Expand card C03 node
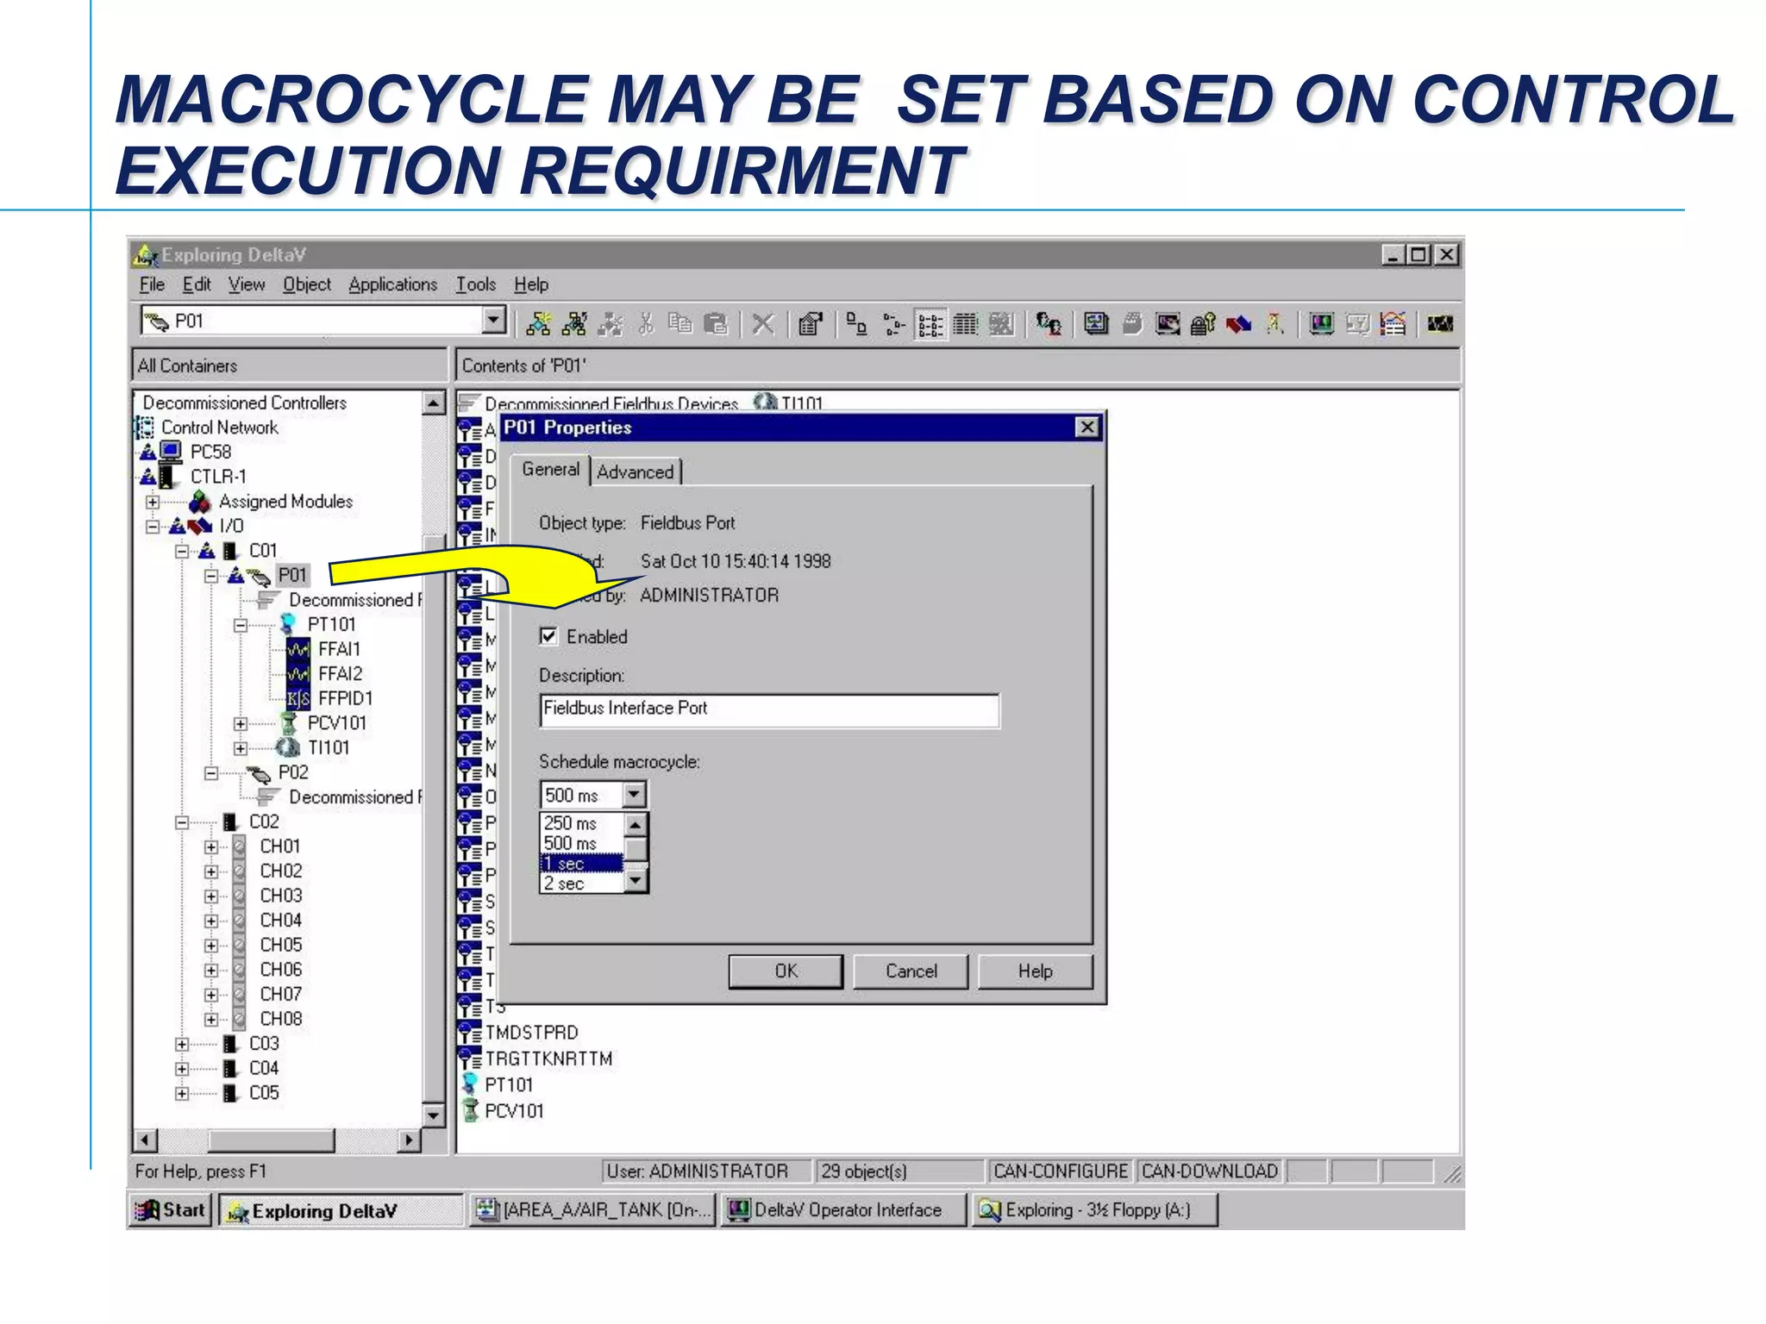This screenshot has height=1324, width=1766. (182, 1044)
